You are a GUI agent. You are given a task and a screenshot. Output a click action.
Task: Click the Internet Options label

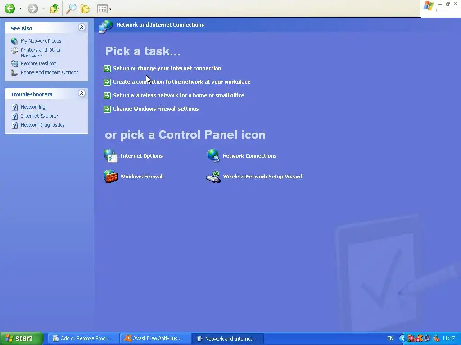141,156
